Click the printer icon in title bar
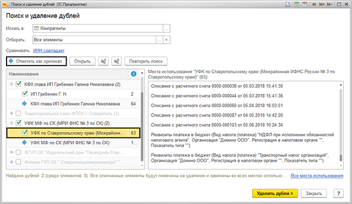The width and height of the screenshot is (352, 204). (x=288, y=4)
